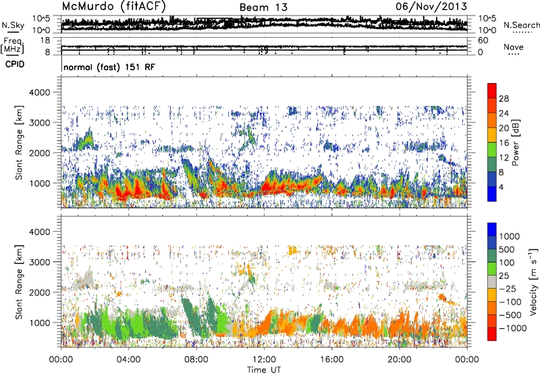Viewport: 540px width, 374px height.
Task: Click the 'Time UT' axis title
Action: coord(264,370)
